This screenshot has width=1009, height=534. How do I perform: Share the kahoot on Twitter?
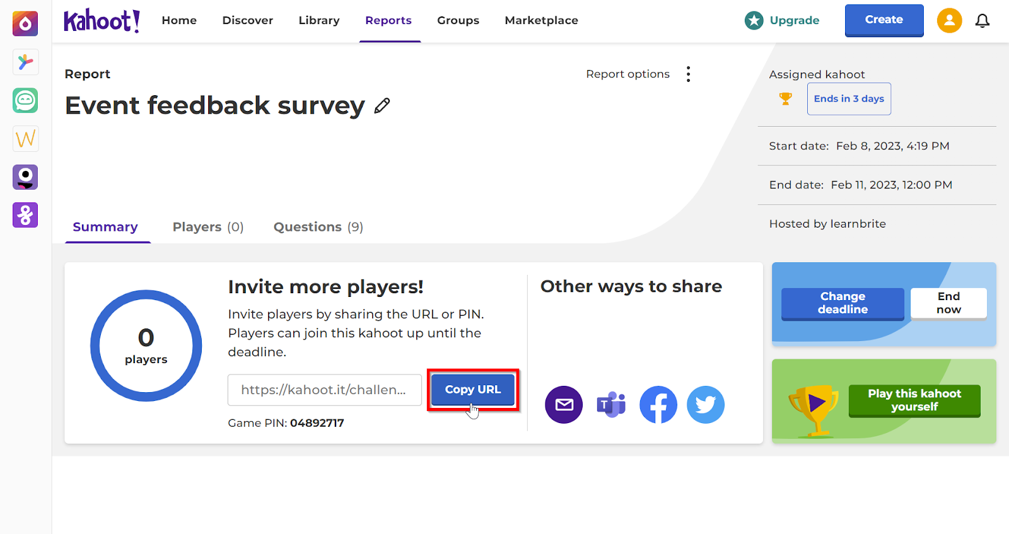click(706, 405)
